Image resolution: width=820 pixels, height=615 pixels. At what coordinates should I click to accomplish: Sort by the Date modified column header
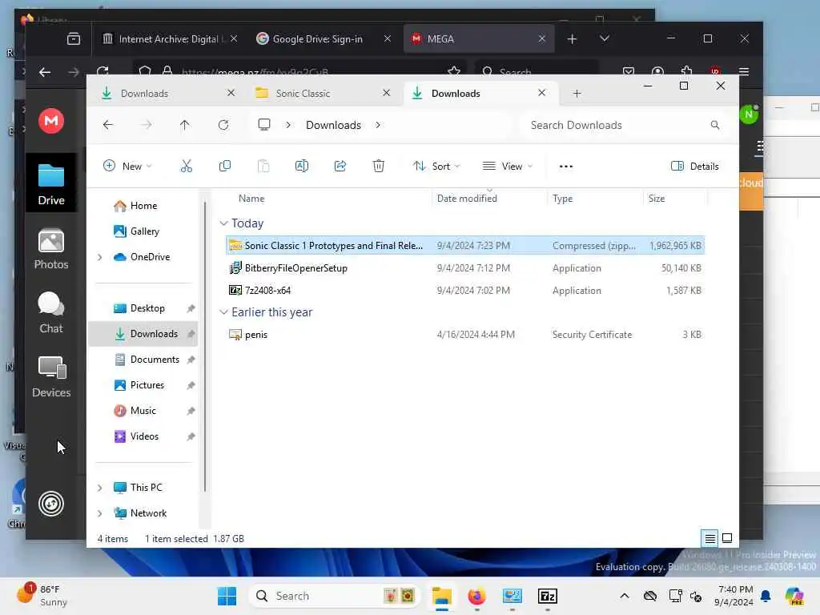tap(467, 199)
